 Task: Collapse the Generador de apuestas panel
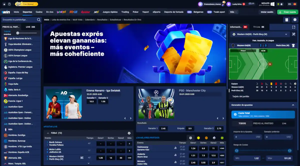pyautogui.click(x=293, y=105)
